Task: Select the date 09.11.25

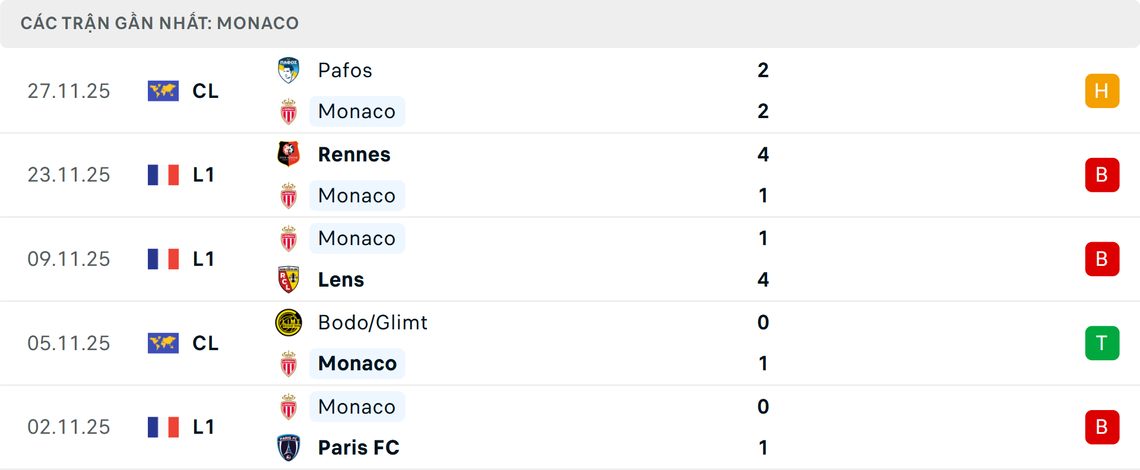Action: [69, 259]
